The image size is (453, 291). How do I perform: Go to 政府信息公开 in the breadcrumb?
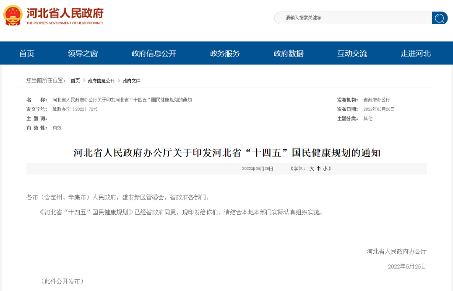[101, 81]
